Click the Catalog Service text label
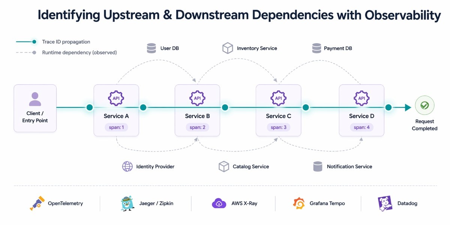The height and width of the screenshot is (225, 450). (x=251, y=166)
